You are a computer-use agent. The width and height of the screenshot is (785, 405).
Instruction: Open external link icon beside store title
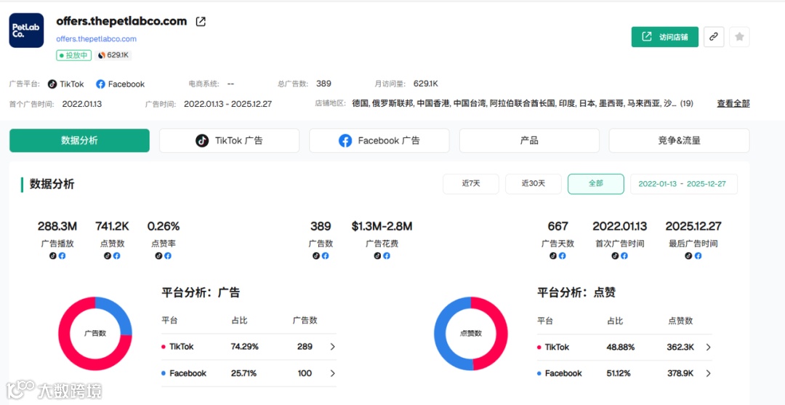(x=201, y=22)
